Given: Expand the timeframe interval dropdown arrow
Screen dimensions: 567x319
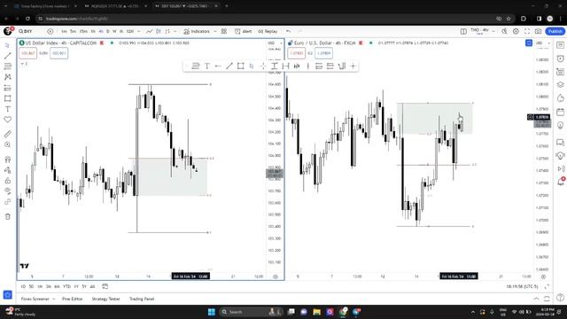Looking at the screenshot, I should pyautogui.click(x=139, y=32).
